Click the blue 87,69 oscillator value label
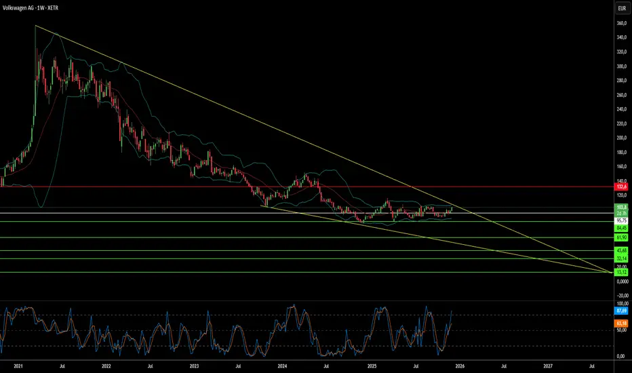 620,310
